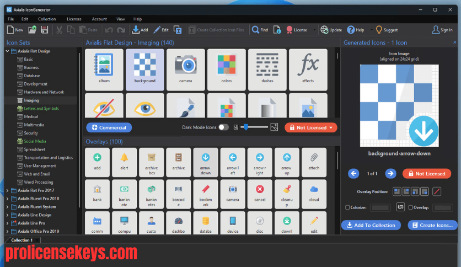Open the Account menu
This screenshot has width=461, height=267.
coord(99,19)
